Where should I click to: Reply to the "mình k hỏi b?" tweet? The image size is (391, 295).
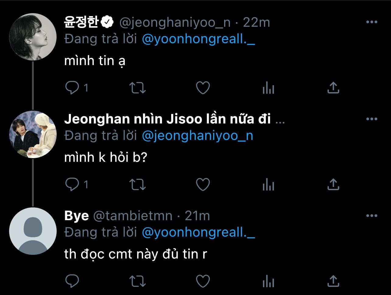72,185
